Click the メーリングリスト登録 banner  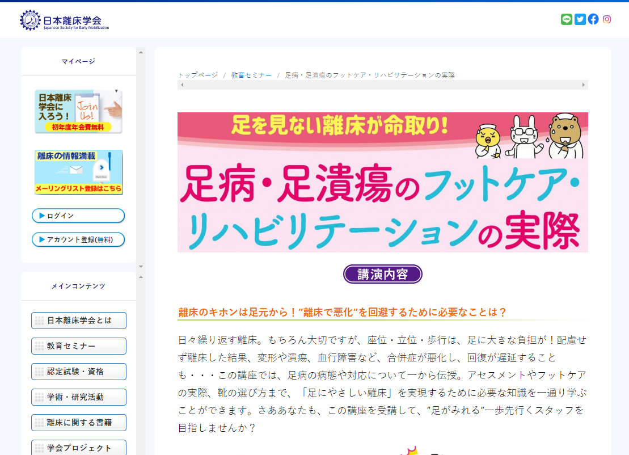78,172
